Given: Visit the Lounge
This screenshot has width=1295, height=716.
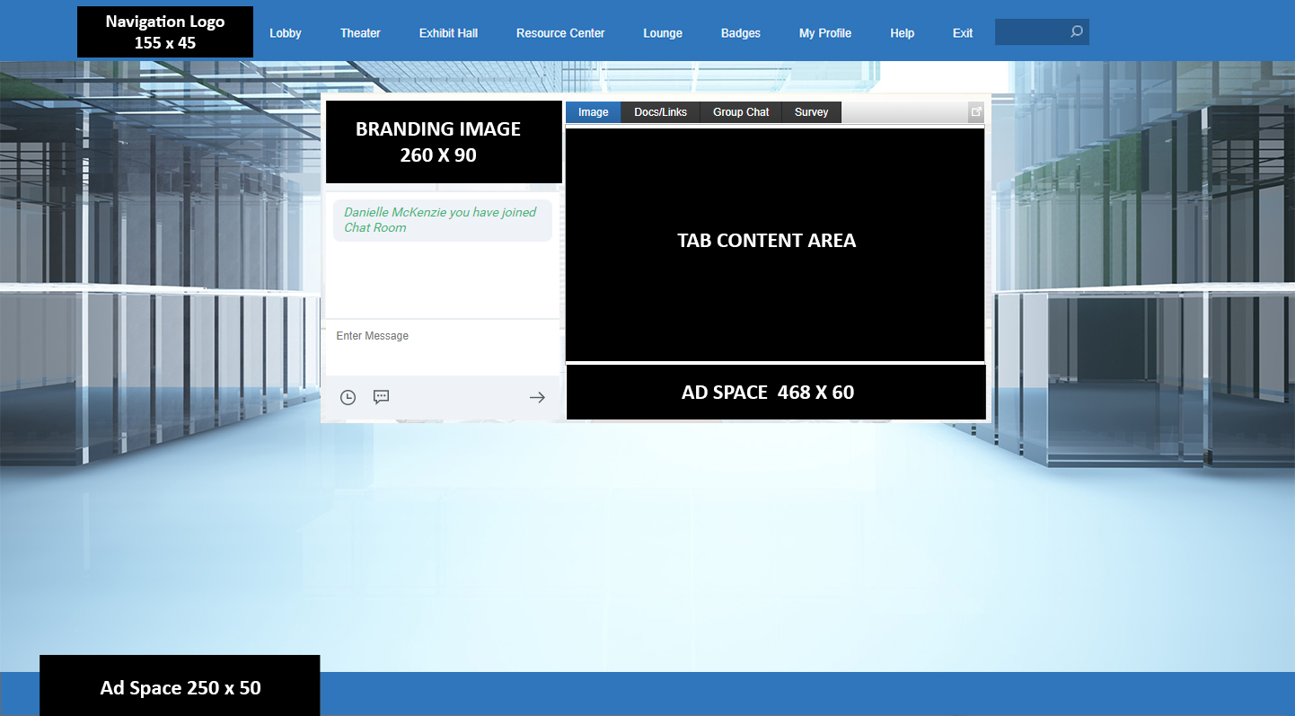Looking at the screenshot, I should 663,33.
